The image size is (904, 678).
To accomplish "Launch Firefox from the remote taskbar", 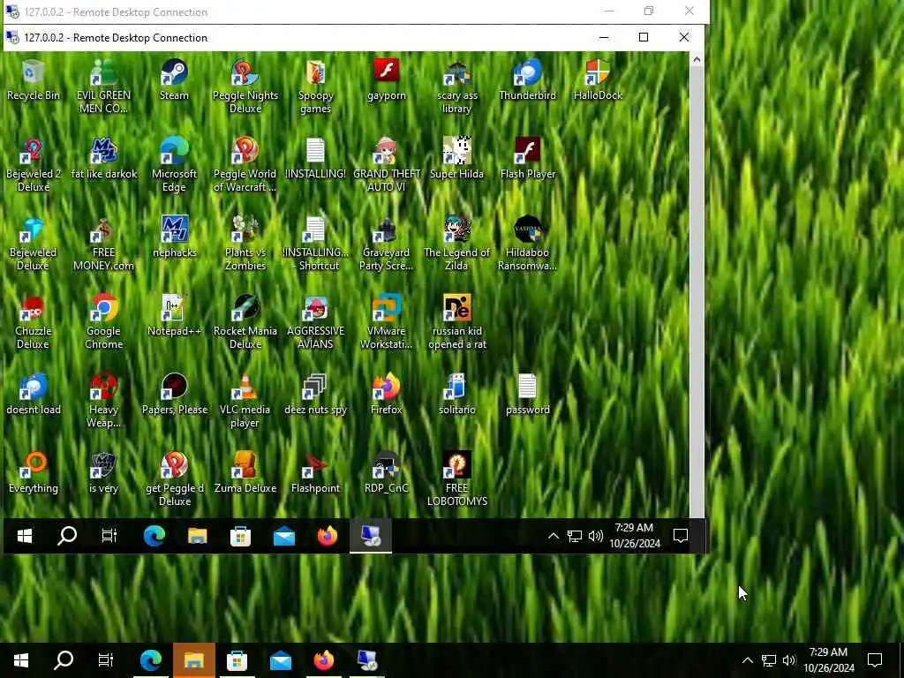I will (327, 536).
